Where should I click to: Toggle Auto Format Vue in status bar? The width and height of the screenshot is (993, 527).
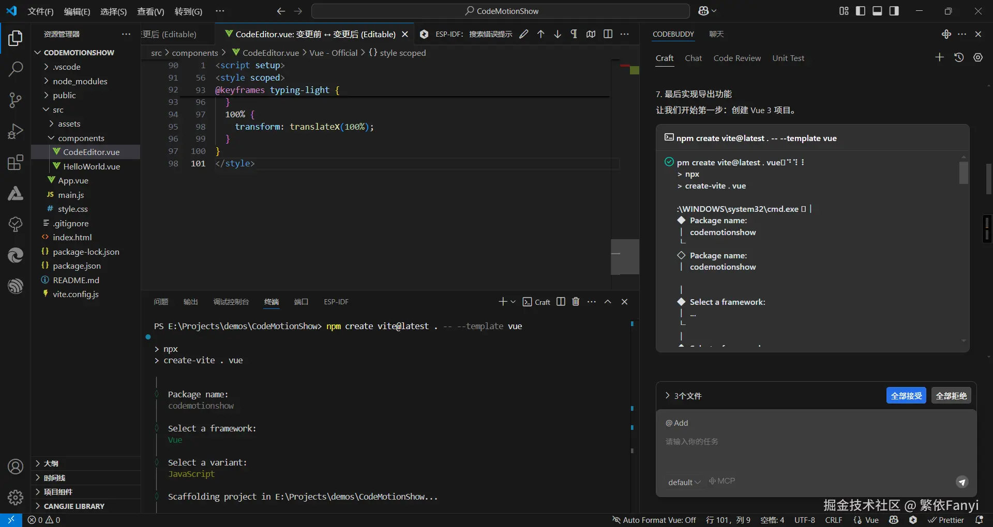tap(654, 520)
